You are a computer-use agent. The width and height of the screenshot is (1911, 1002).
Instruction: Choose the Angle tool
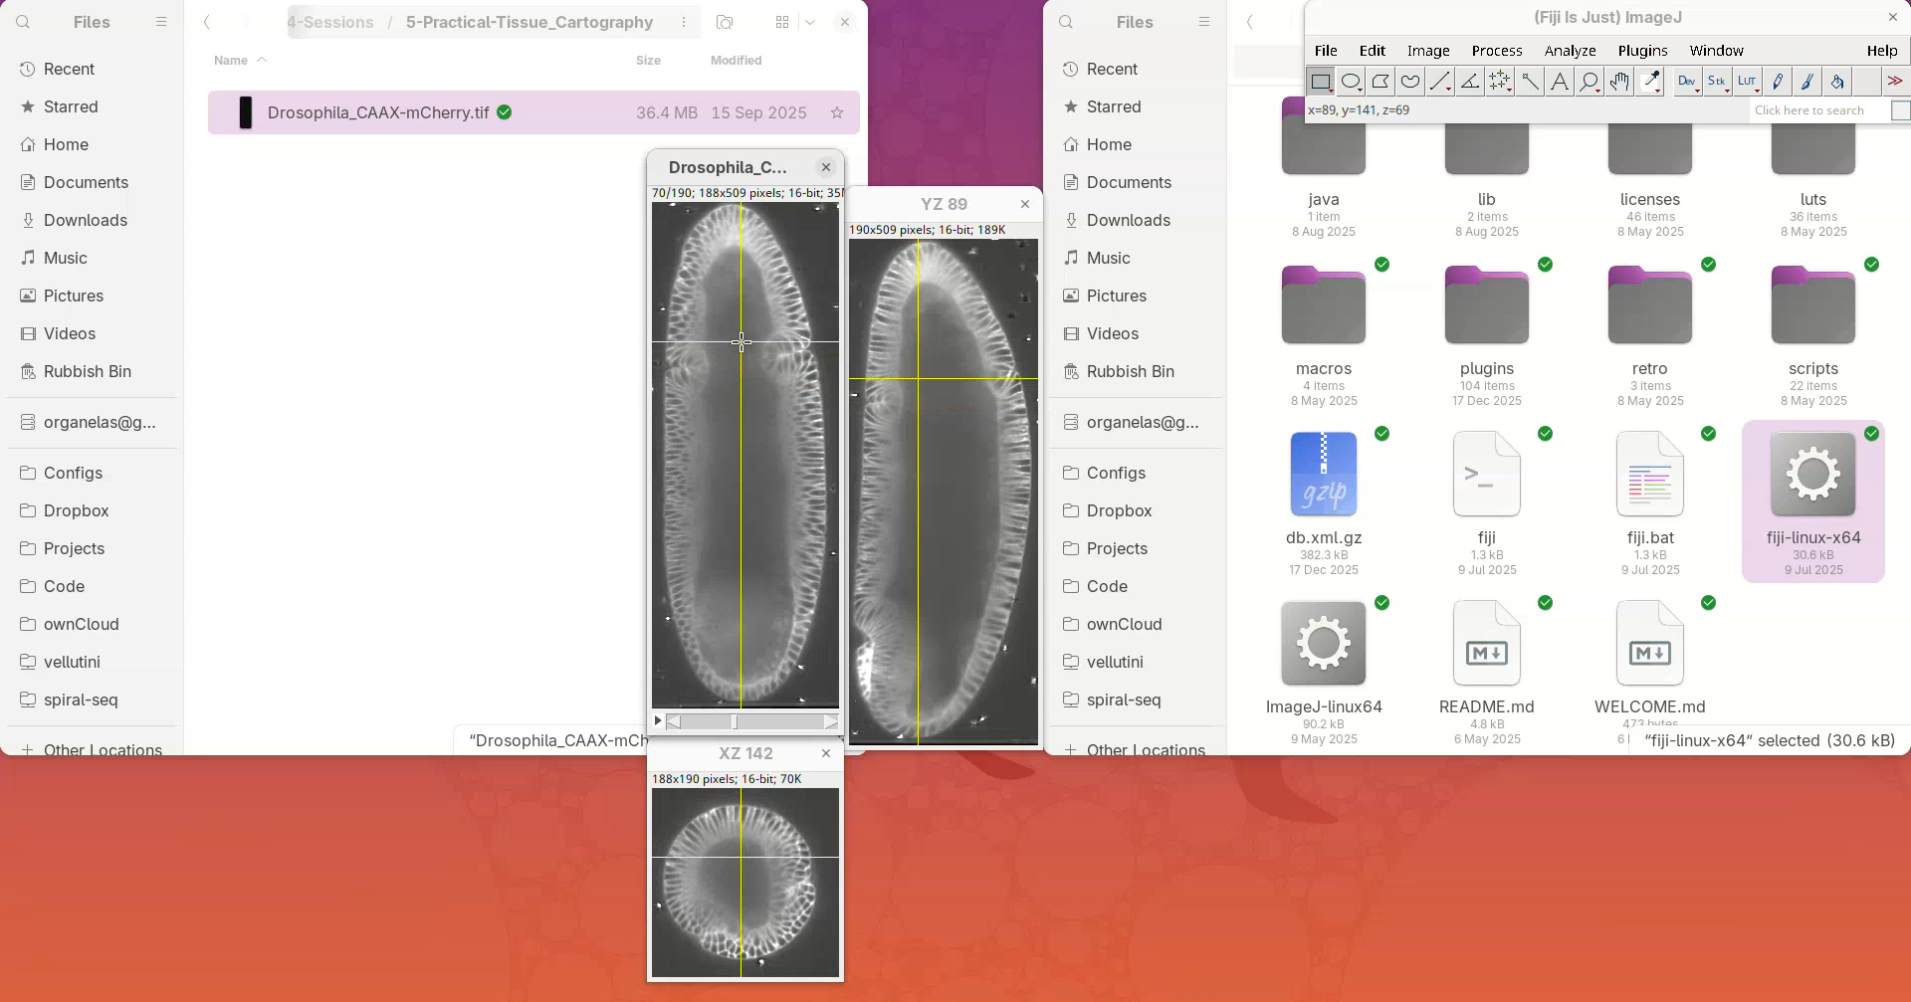[1470, 82]
